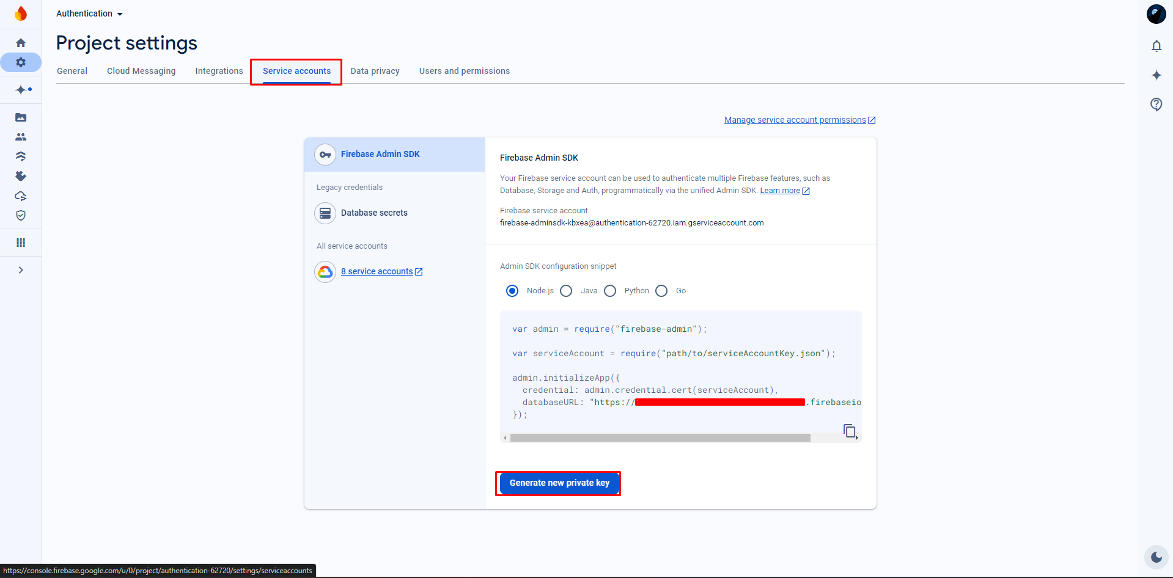
Task: Open all products grid menu
Action: point(21,243)
